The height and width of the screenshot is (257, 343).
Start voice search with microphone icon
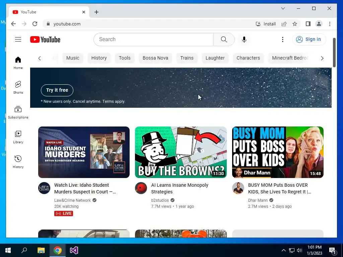[x=244, y=39]
